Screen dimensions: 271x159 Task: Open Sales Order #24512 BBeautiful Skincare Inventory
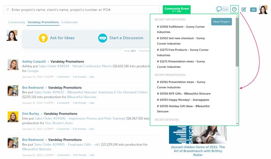91,92
